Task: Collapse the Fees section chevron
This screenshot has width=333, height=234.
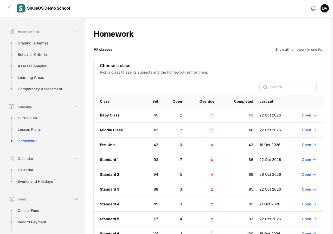Action: tap(76, 199)
